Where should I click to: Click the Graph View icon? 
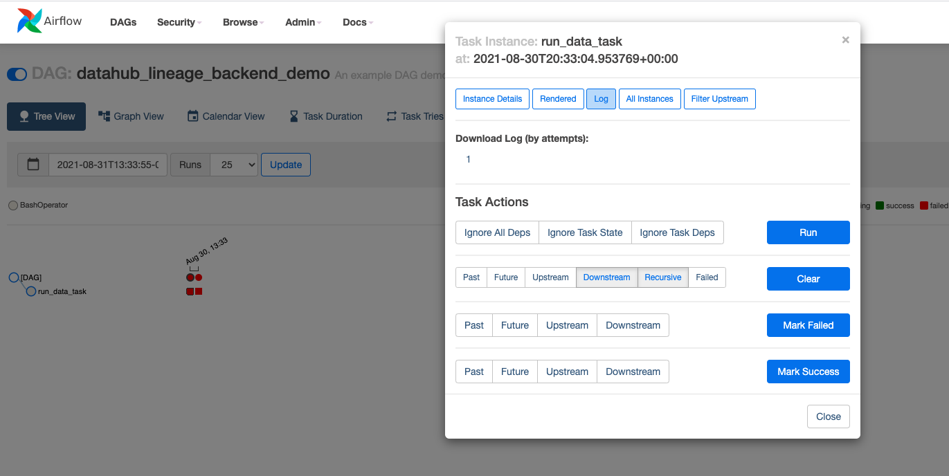point(105,116)
